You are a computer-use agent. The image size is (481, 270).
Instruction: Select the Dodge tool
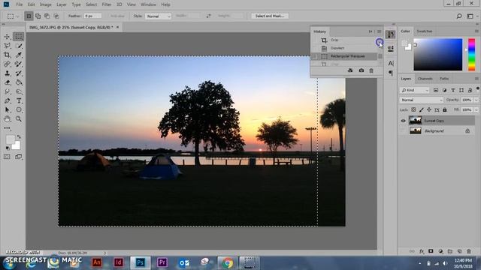(18, 91)
